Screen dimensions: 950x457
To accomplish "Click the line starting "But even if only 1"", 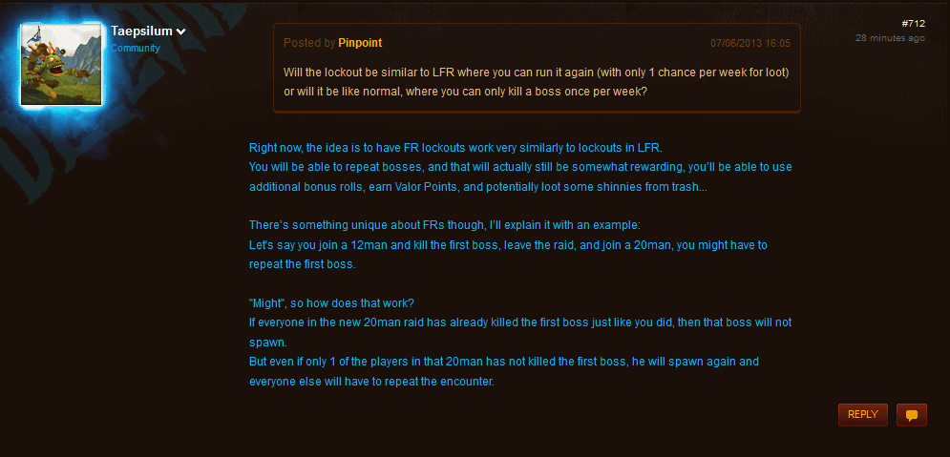I will pyautogui.click(x=503, y=363).
